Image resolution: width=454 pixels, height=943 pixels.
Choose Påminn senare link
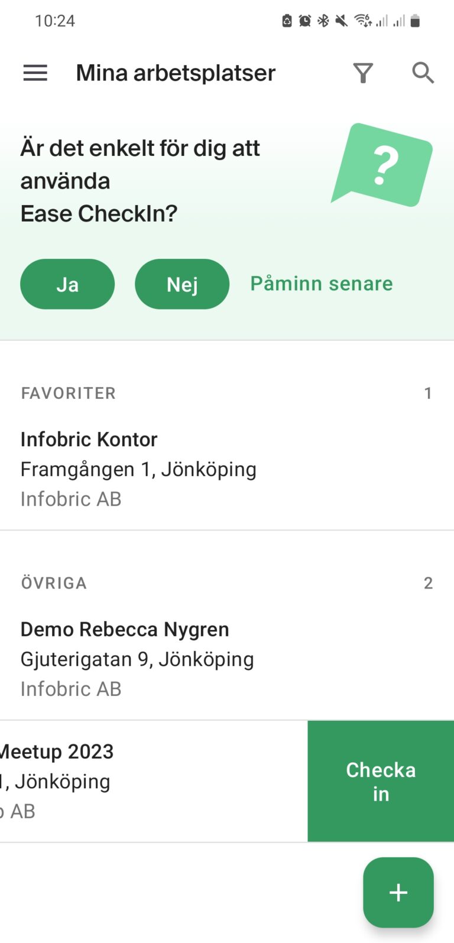click(x=322, y=284)
